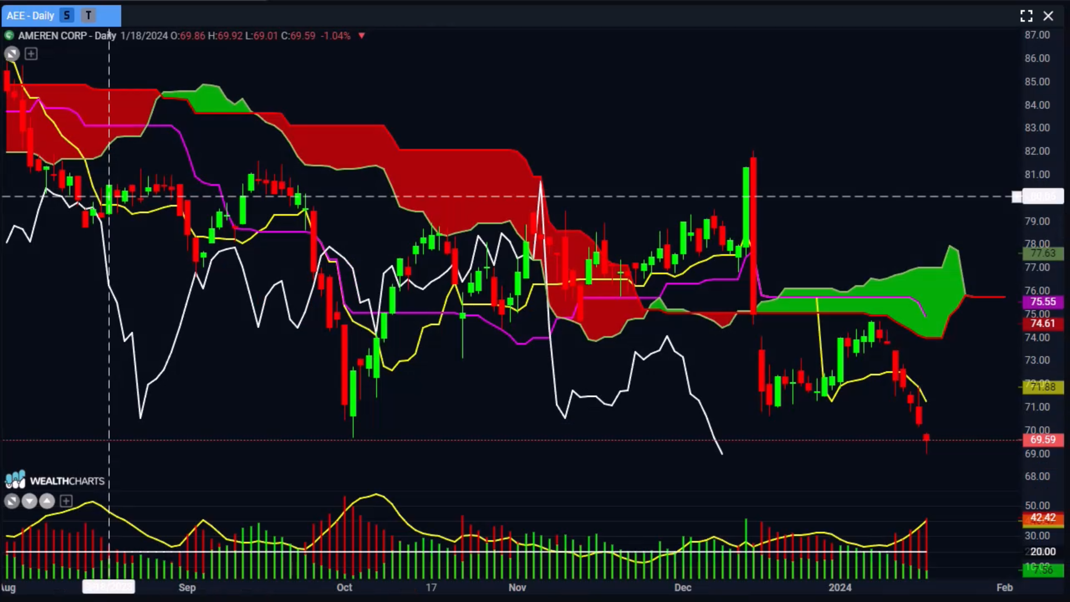Click the 42.42 indicator value label

pyautogui.click(x=1043, y=518)
